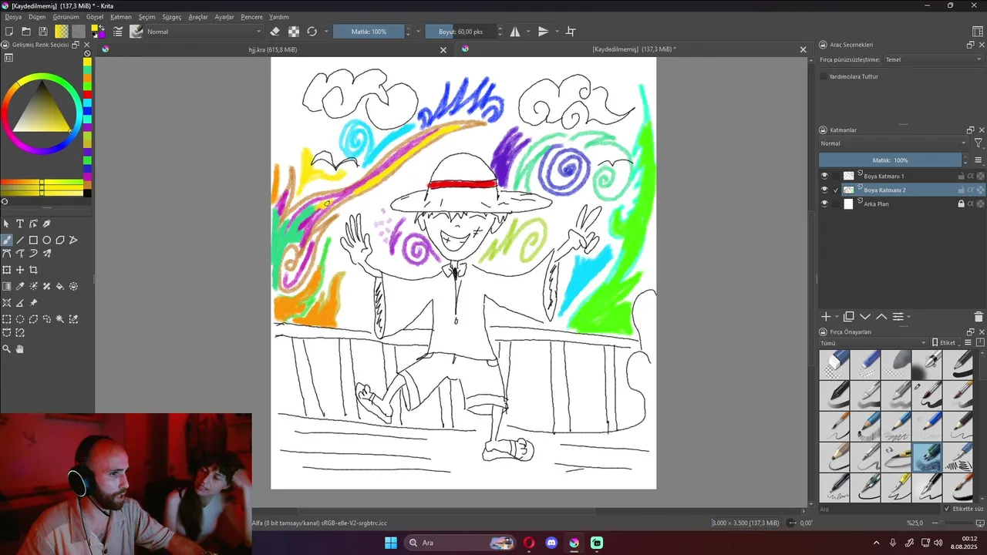Viewport: 987px width, 555px height.
Task: Select the Measure angle tool
Action: (20, 303)
